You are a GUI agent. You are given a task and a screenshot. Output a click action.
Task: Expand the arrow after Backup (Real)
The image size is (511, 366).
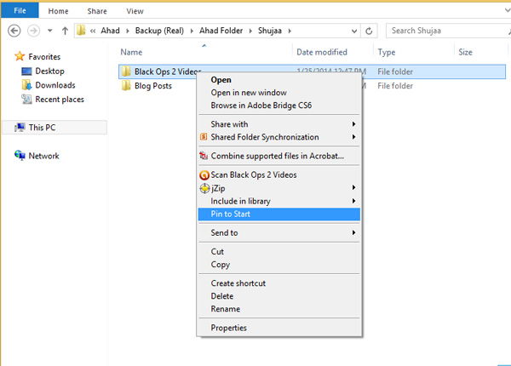192,31
